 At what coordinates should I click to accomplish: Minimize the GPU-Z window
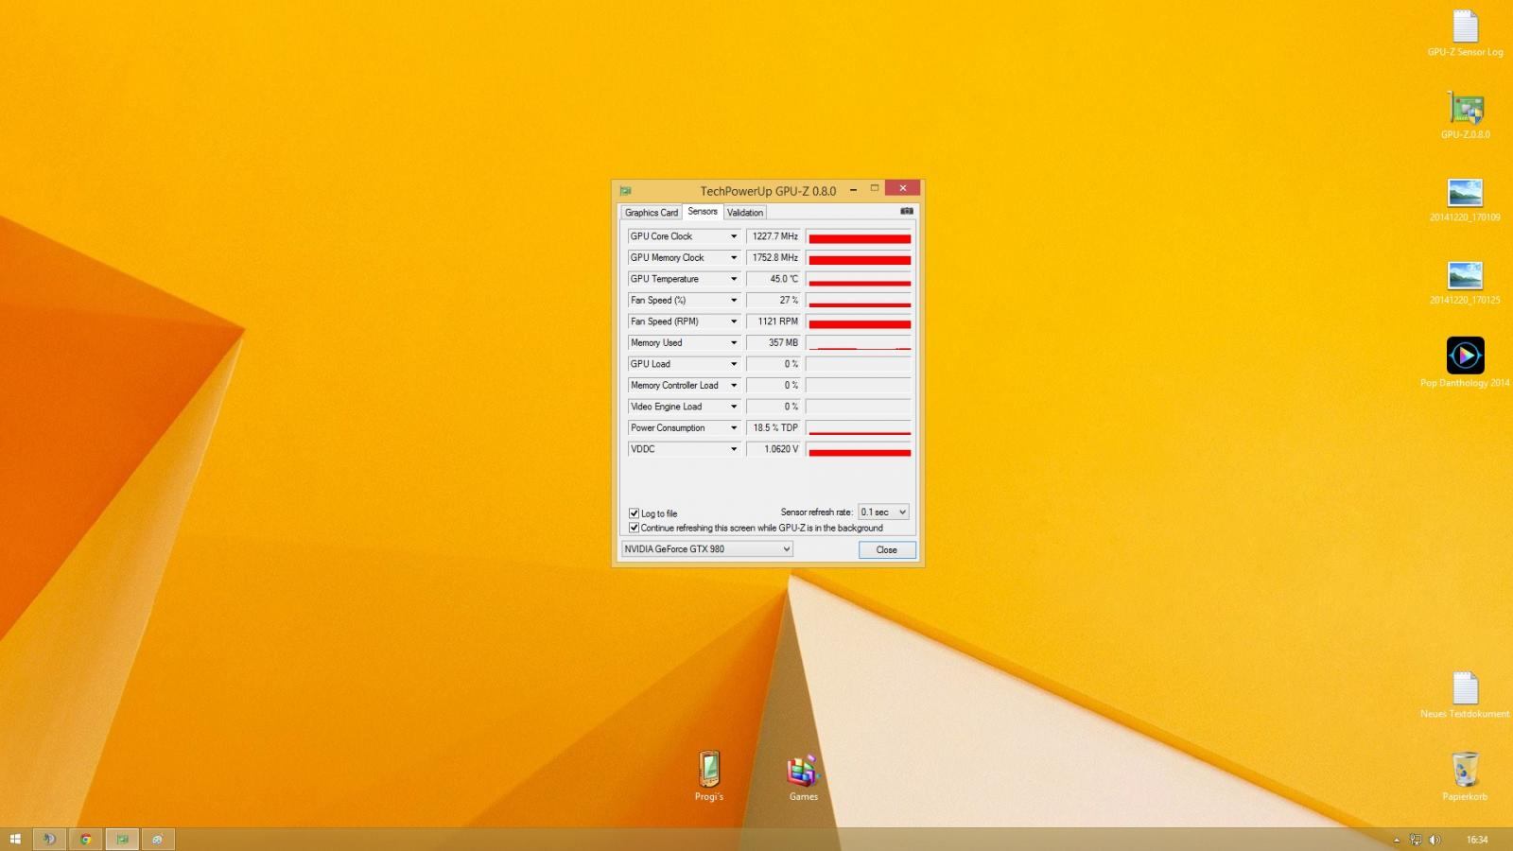(853, 189)
